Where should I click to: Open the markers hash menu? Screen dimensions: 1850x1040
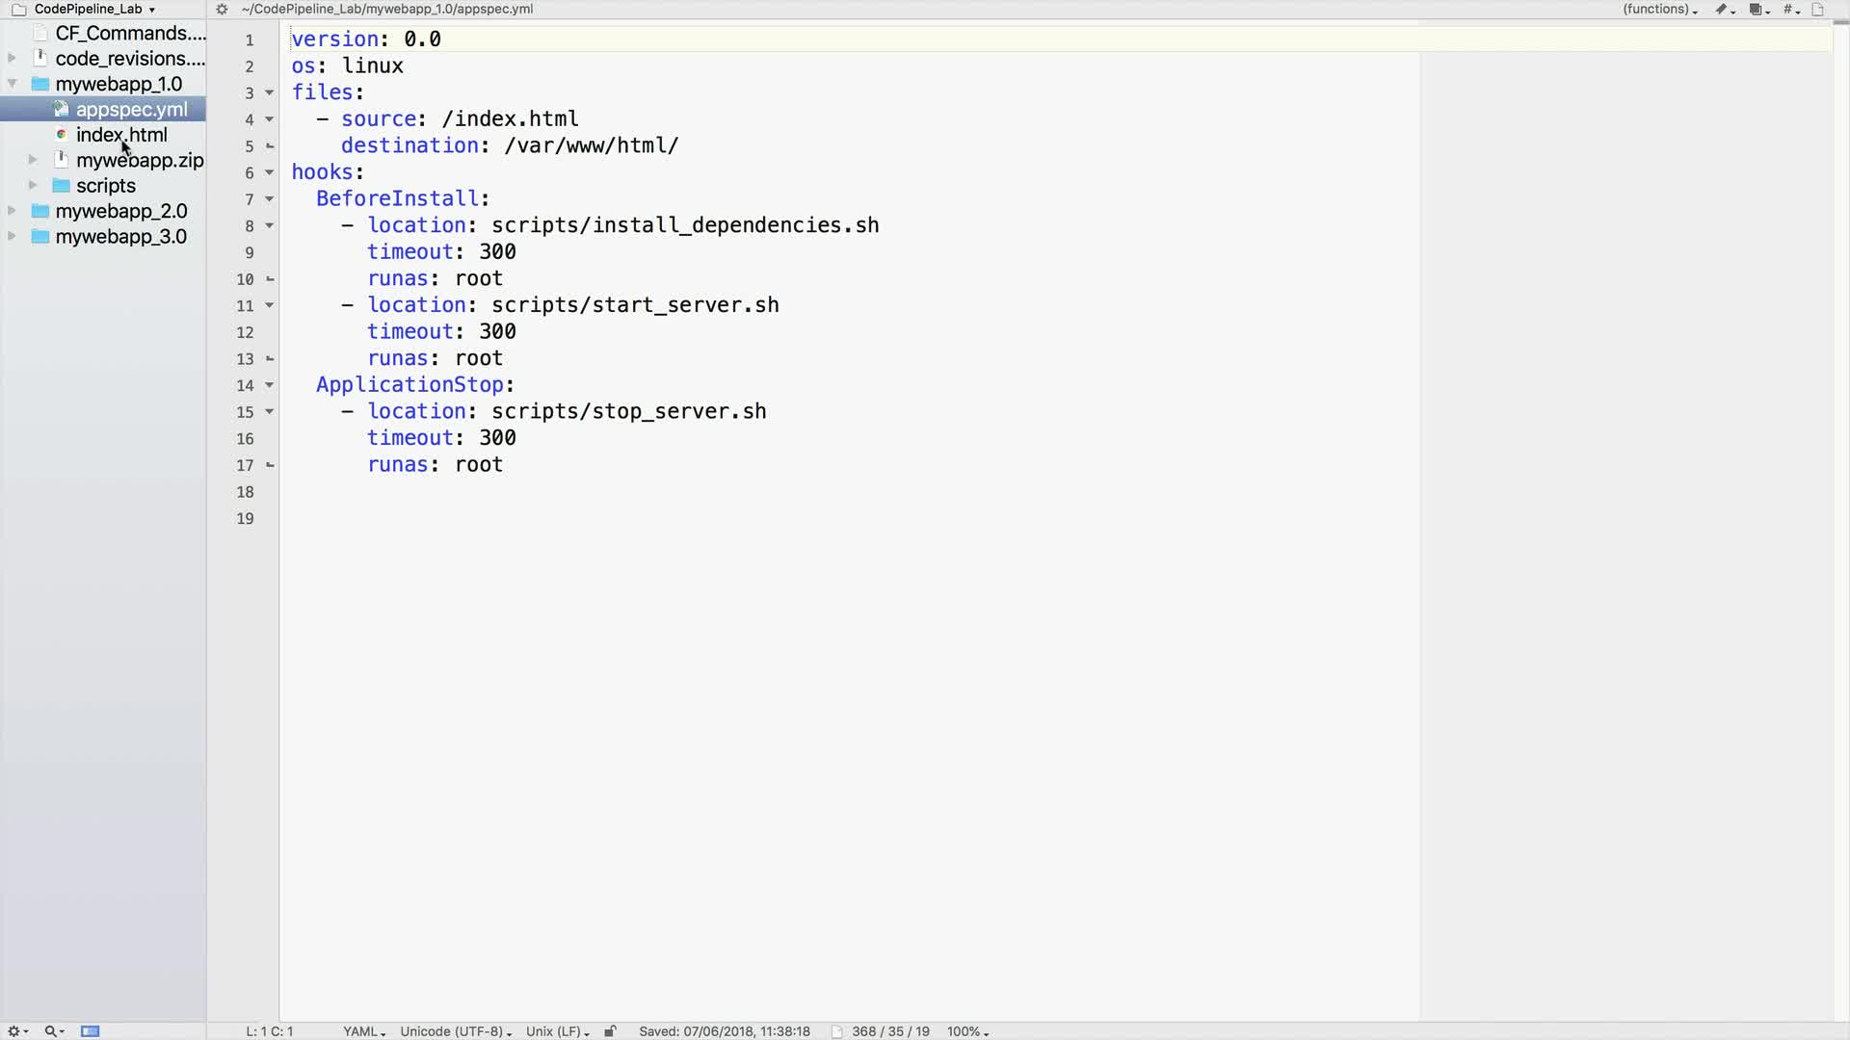(x=1790, y=10)
